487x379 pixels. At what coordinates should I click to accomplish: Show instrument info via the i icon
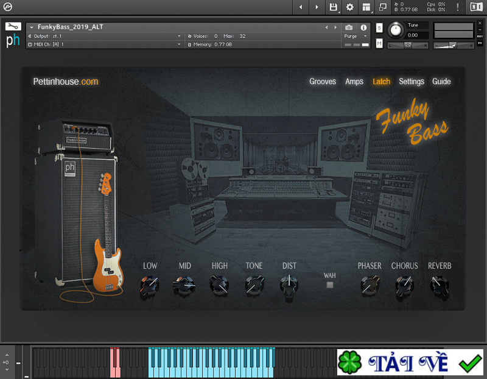click(363, 27)
